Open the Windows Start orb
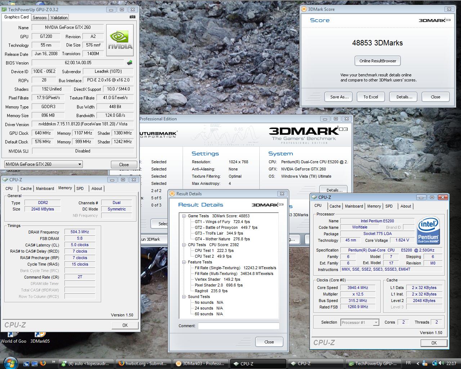This screenshot has width=461, height=369. click(10, 363)
